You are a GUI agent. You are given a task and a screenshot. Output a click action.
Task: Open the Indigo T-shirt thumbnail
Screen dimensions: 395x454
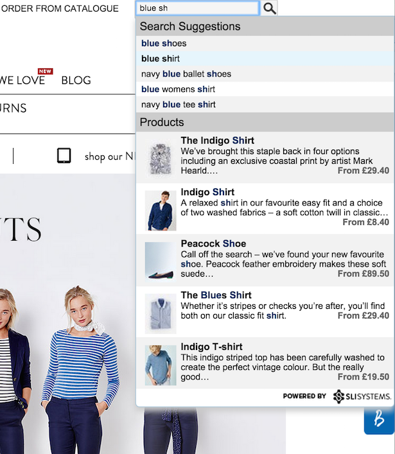coord(160,364)
